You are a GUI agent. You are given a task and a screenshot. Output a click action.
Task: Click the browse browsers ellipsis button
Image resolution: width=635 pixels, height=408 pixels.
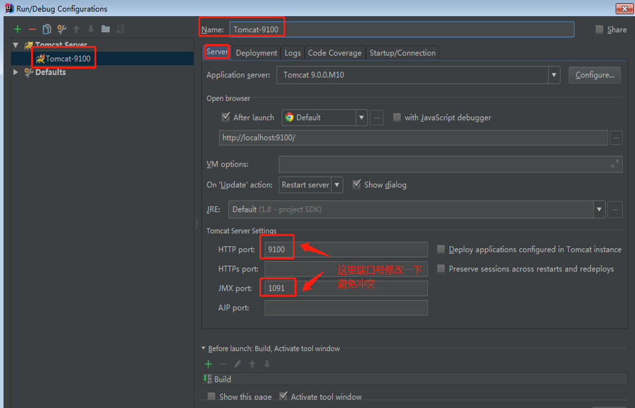(377, 118)
